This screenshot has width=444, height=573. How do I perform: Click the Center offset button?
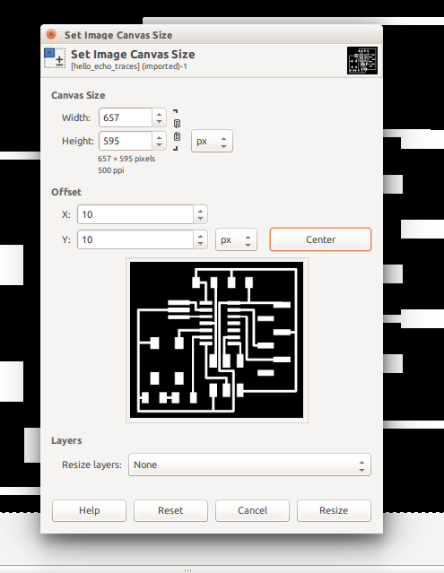(320, 239)
